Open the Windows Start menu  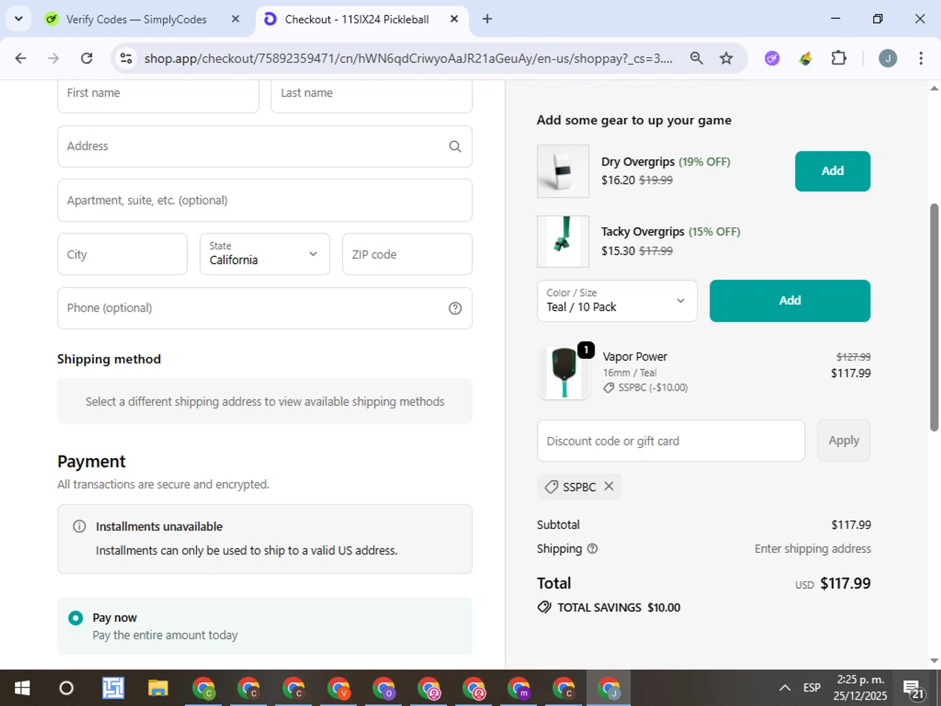pos(22,688)
